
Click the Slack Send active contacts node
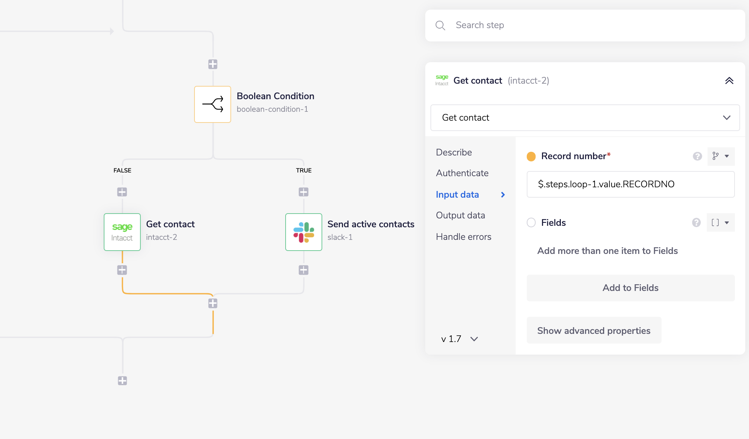tap(304, 232)
